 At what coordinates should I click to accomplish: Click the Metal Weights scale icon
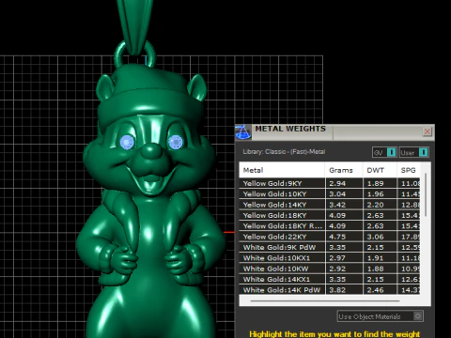tap(243, 132)
